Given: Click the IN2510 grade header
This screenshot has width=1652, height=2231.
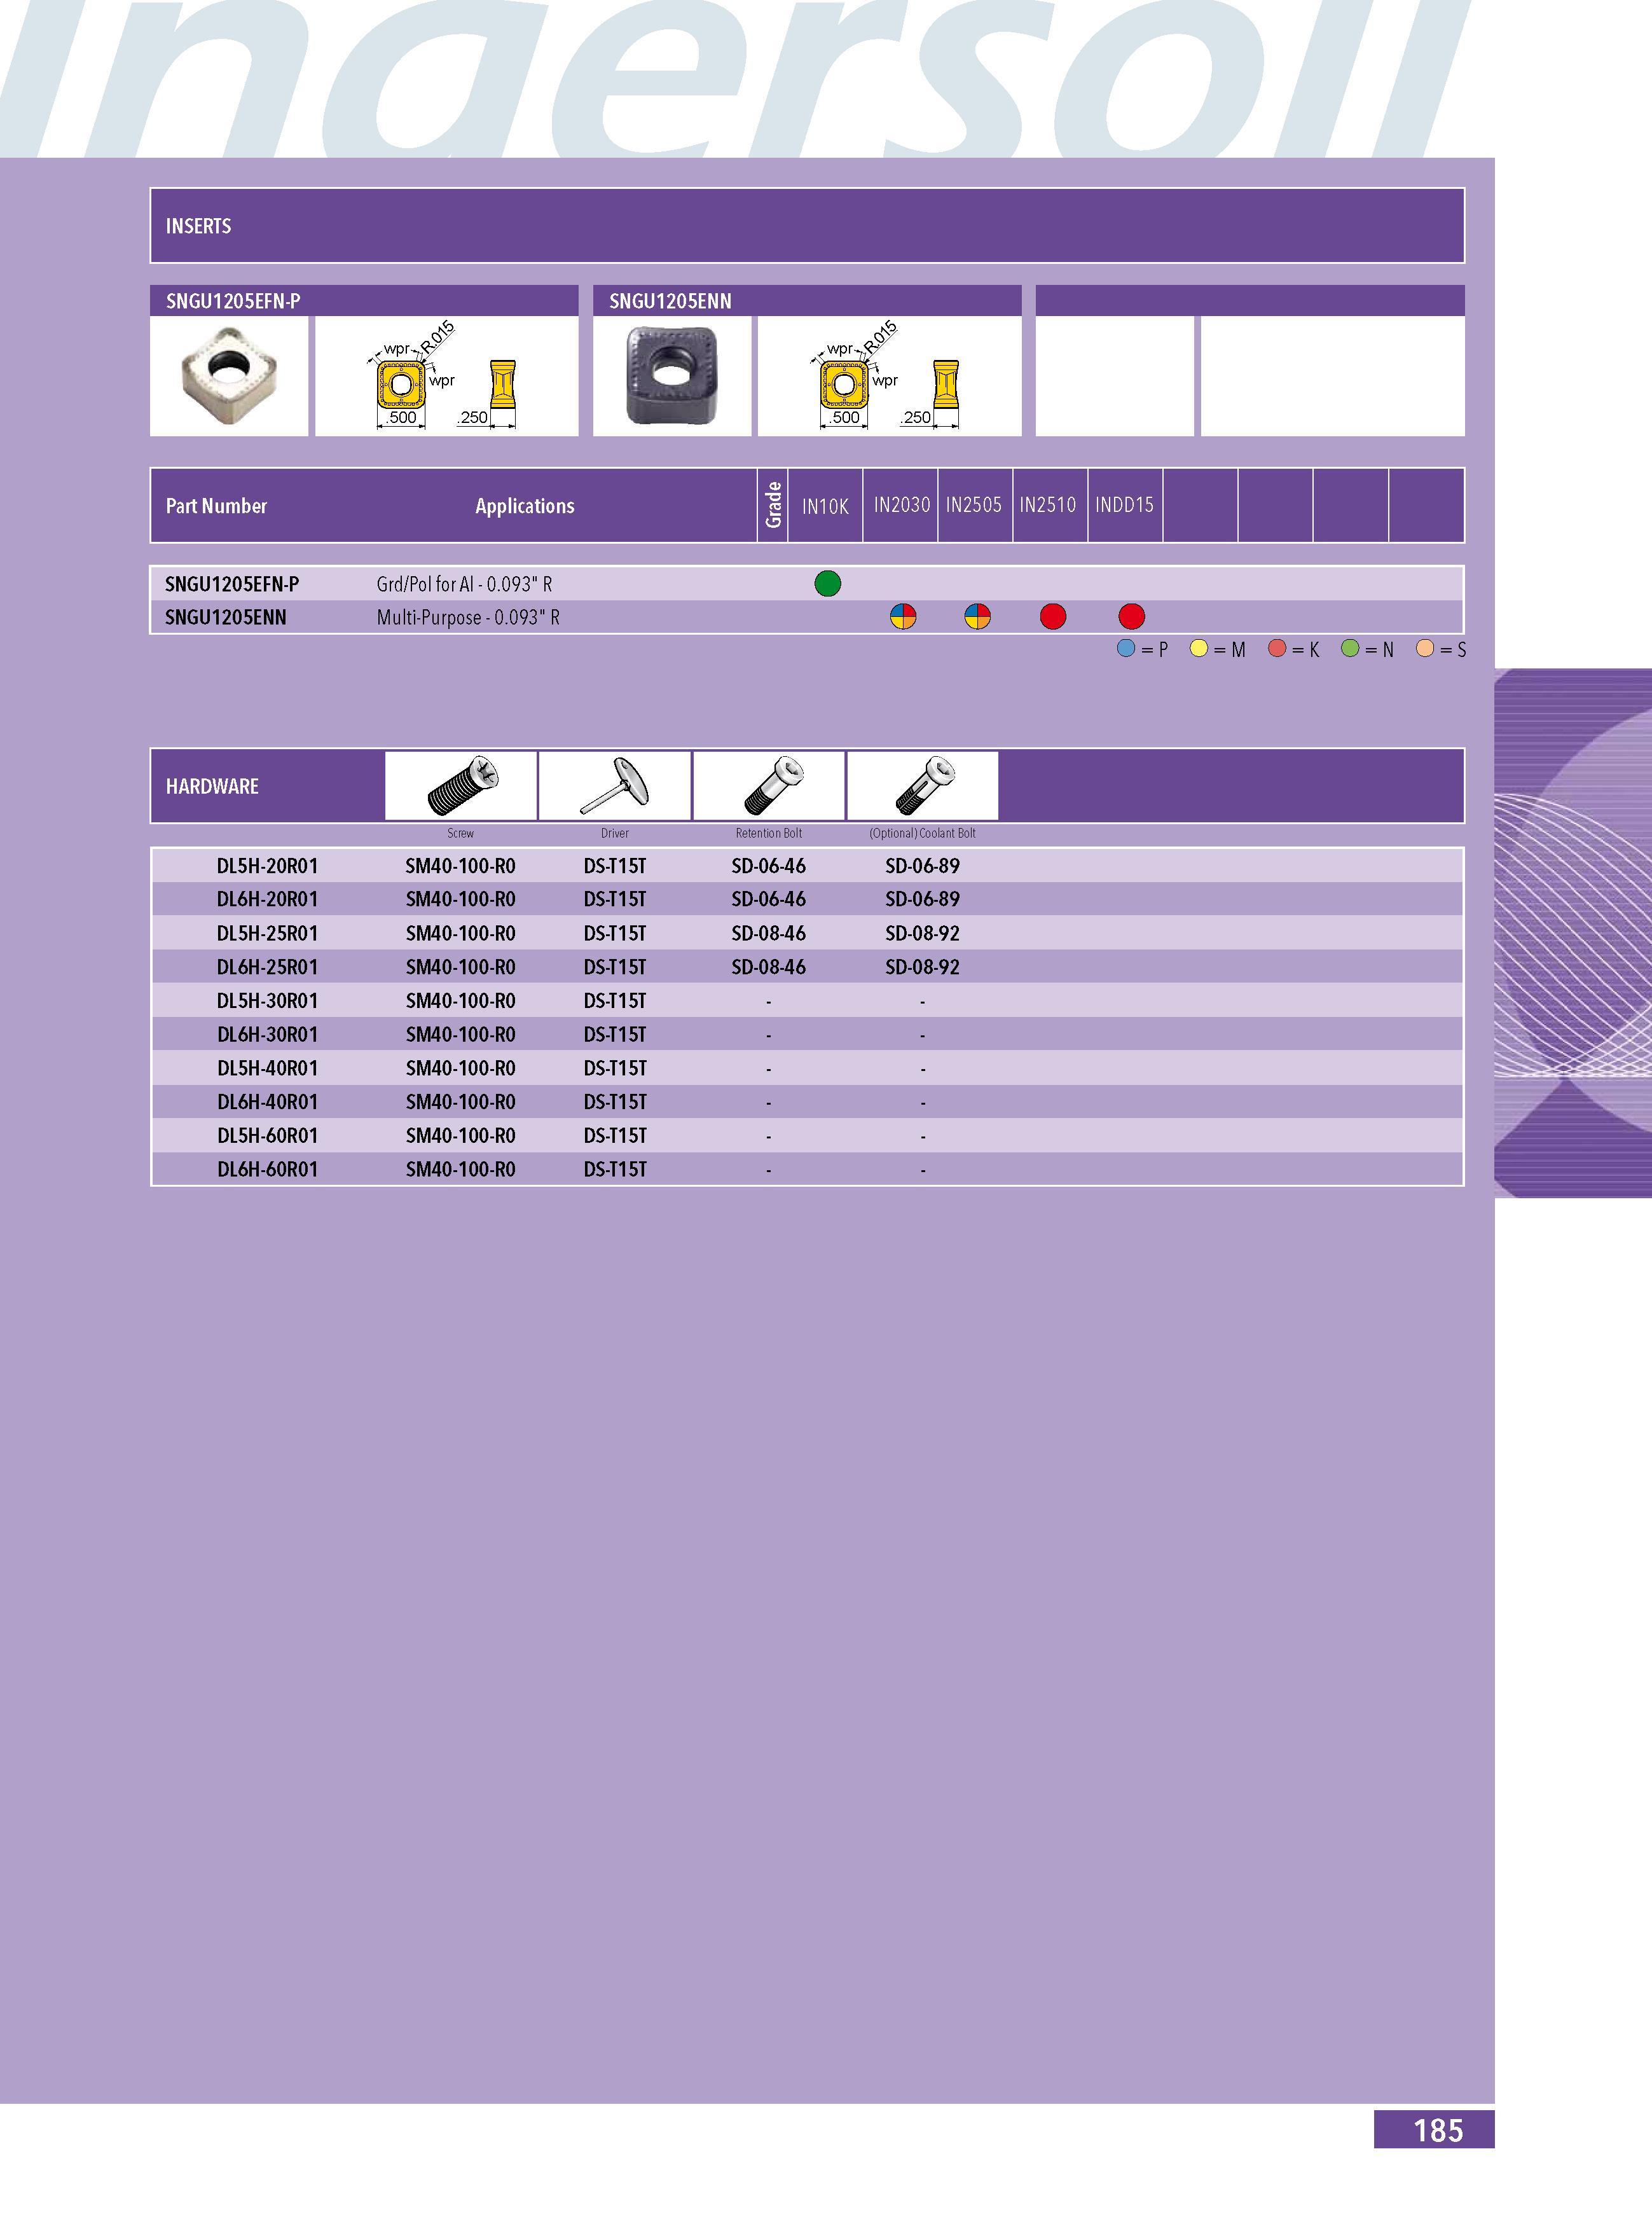Looking at the screenshot, I should (x=1048, y=505).
